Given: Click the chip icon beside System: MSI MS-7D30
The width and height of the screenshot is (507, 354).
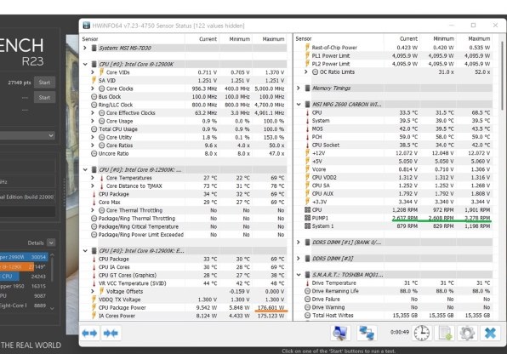Looking at the screenshot, I should [x=94, y=48].
